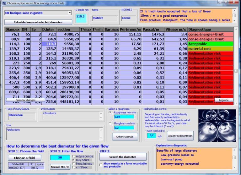This screenshot has width=241, height=175.
Task: Click the fabrication type field
Action: tap(22, 117)
